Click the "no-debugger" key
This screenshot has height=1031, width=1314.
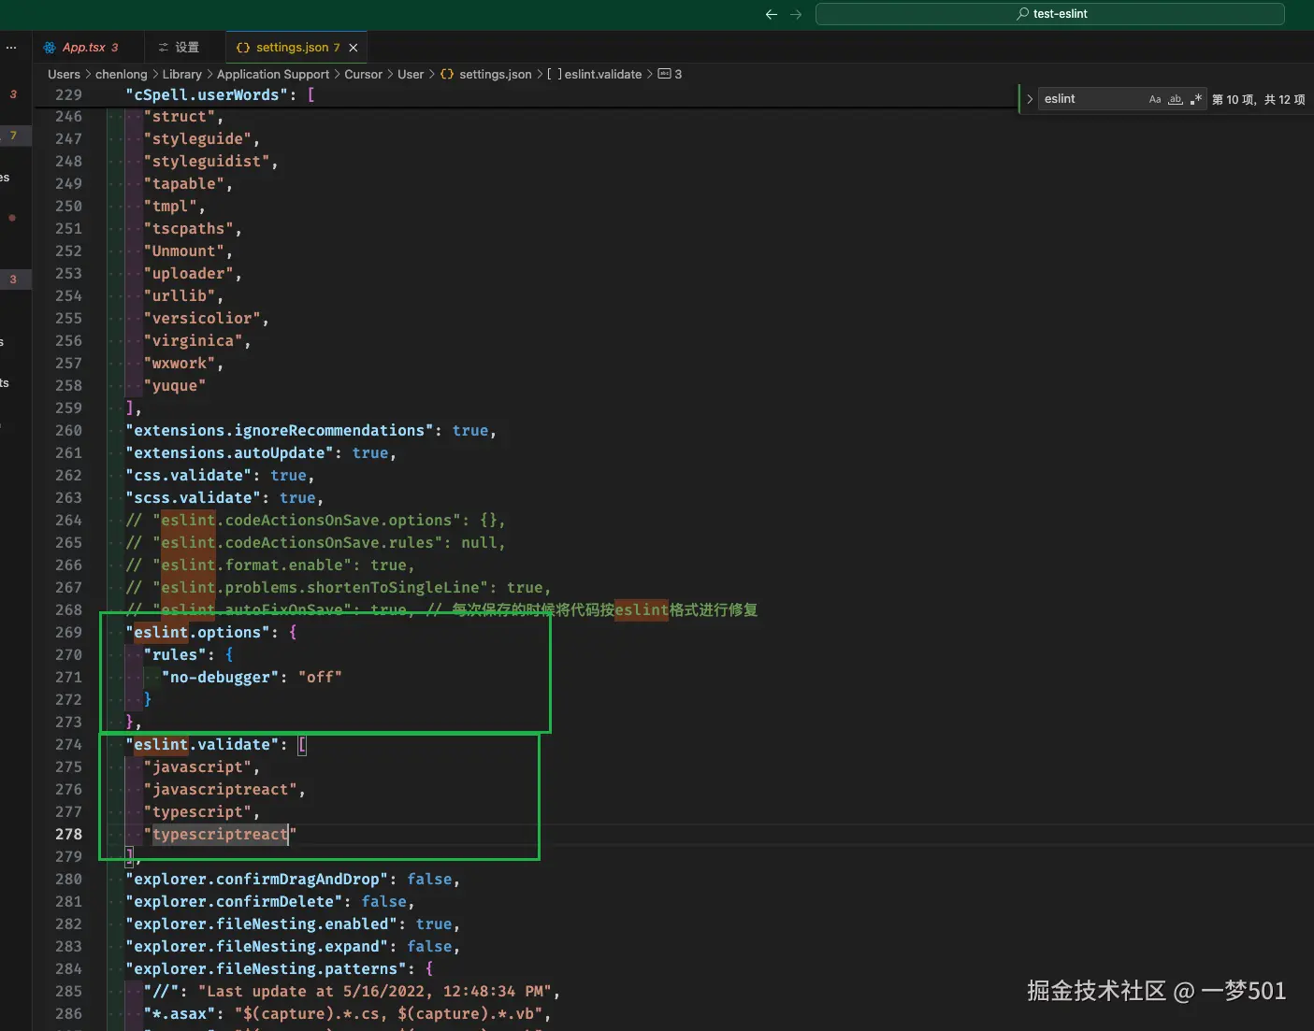pos(221,678)
